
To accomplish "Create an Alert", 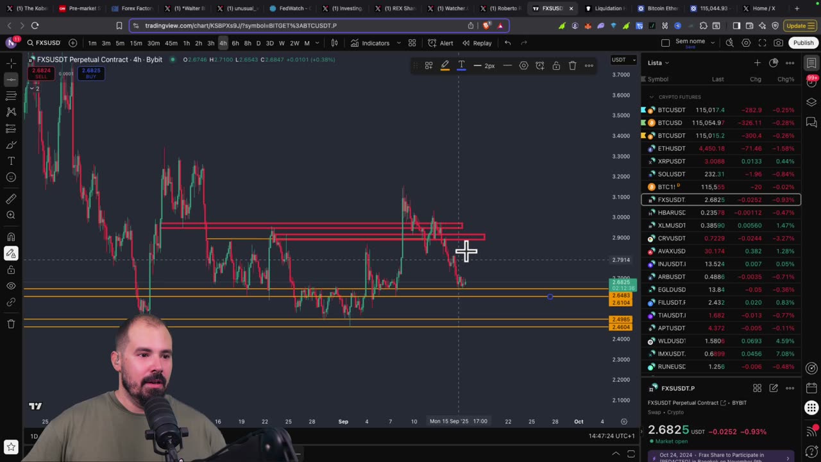I will point(441,43).
